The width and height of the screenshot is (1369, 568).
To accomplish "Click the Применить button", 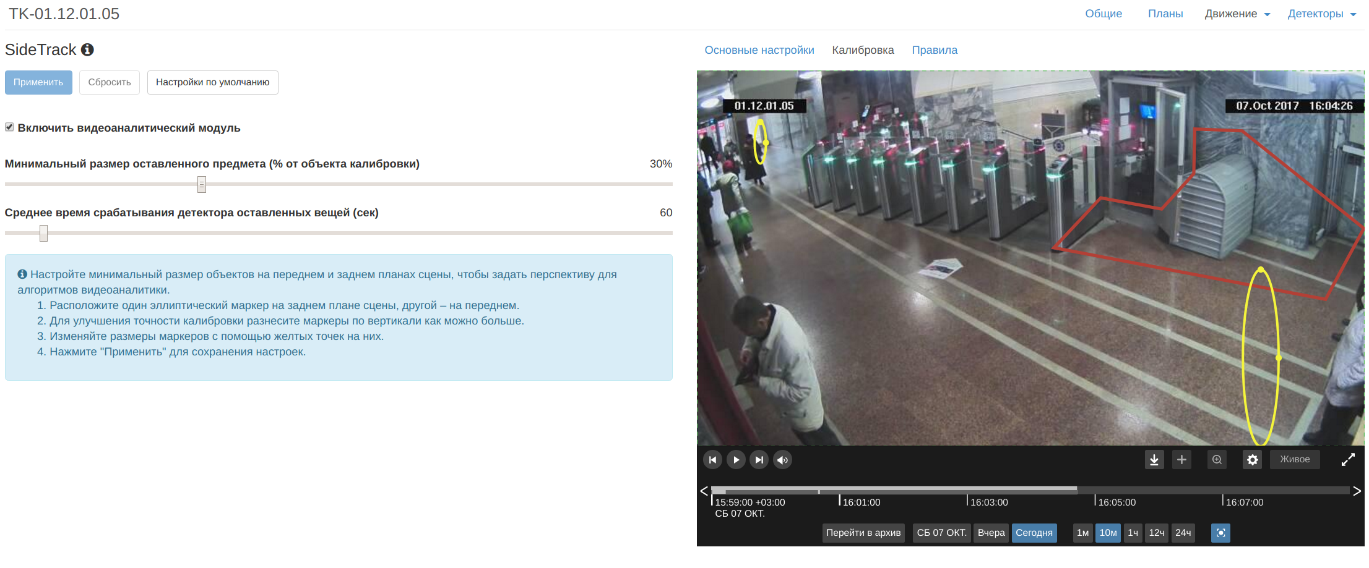I will pos(38,82).
